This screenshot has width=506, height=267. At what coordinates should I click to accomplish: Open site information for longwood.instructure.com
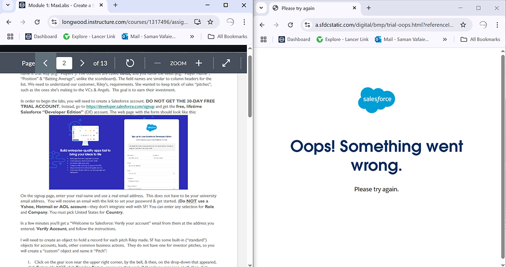click(x=54, y=22)
